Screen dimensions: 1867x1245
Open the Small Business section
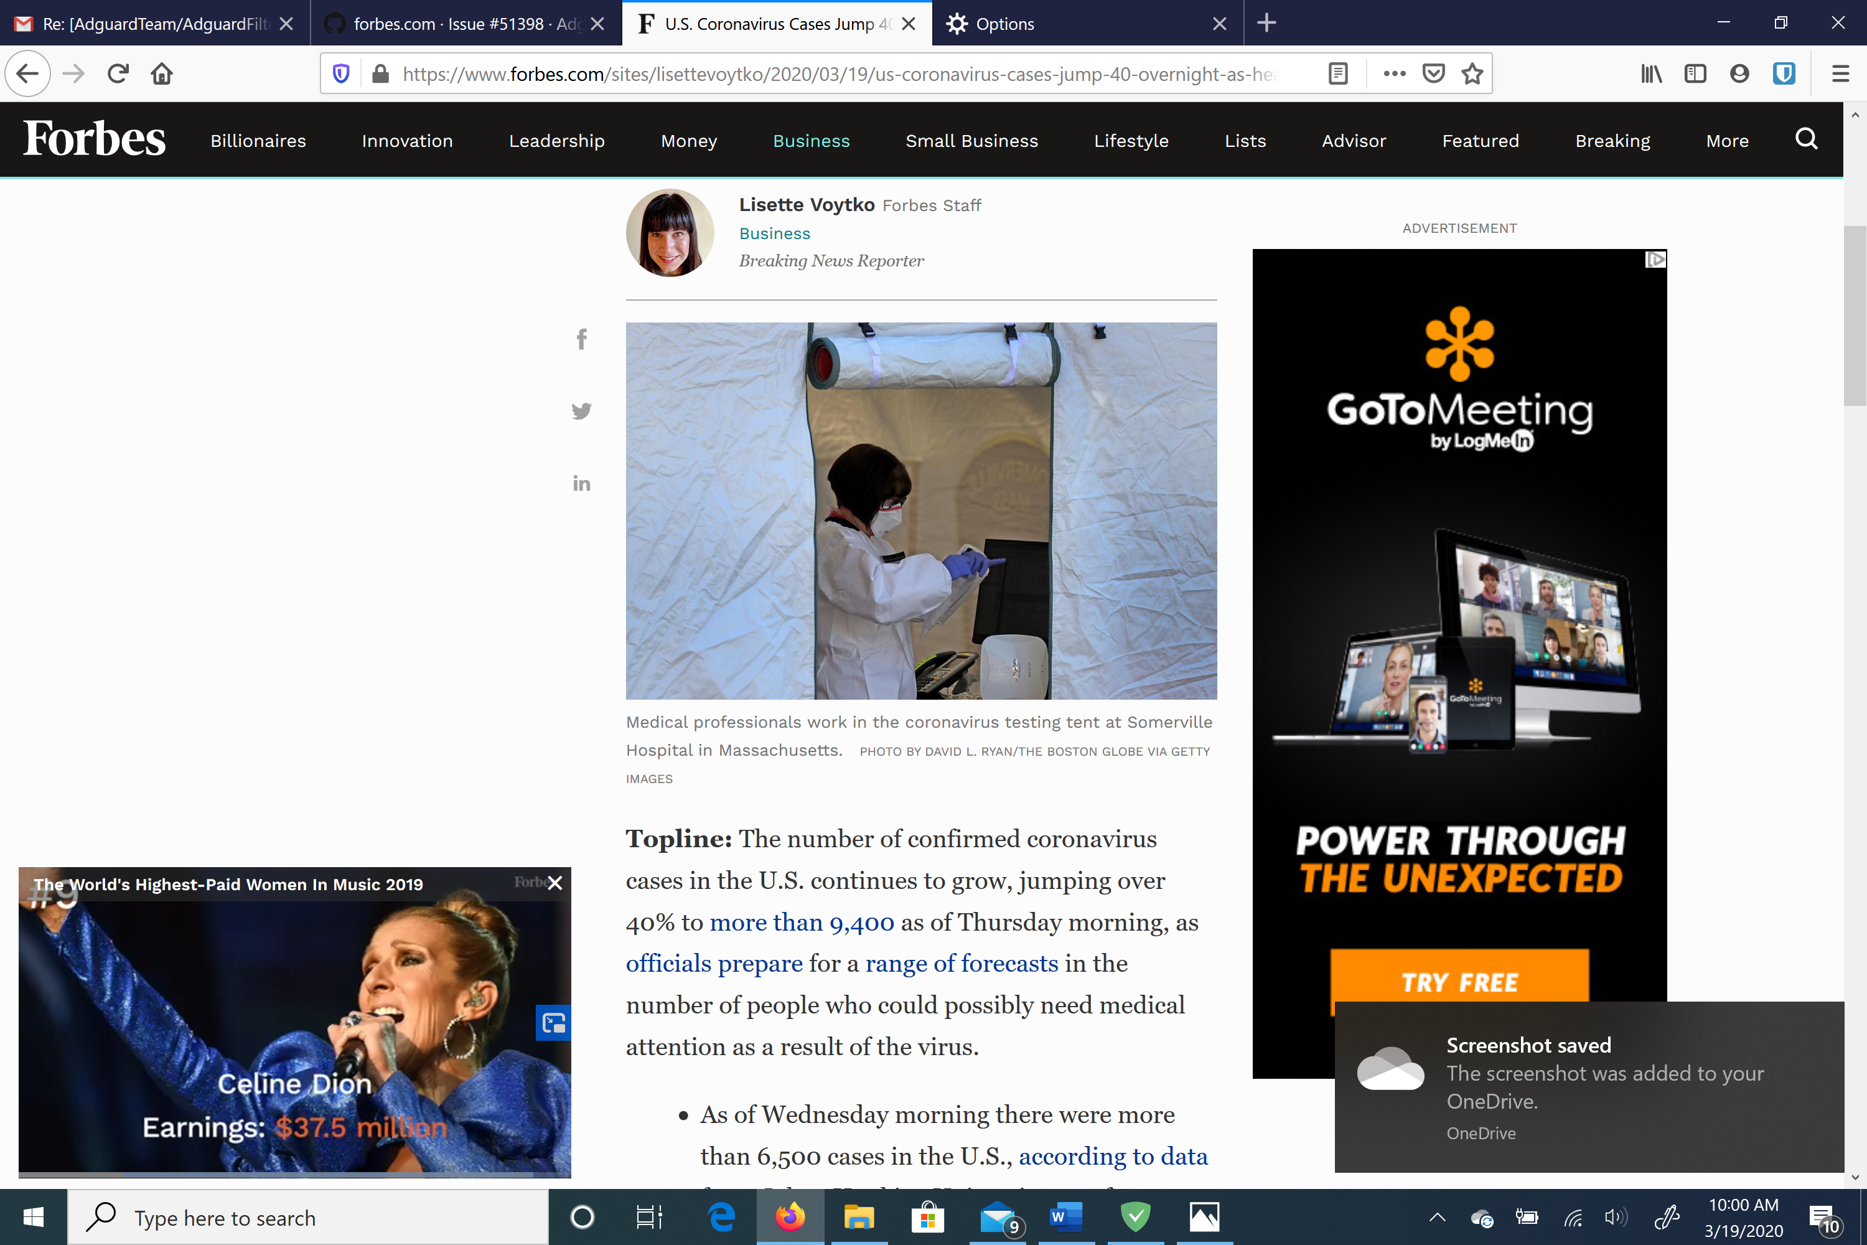(x=971, y=141)
